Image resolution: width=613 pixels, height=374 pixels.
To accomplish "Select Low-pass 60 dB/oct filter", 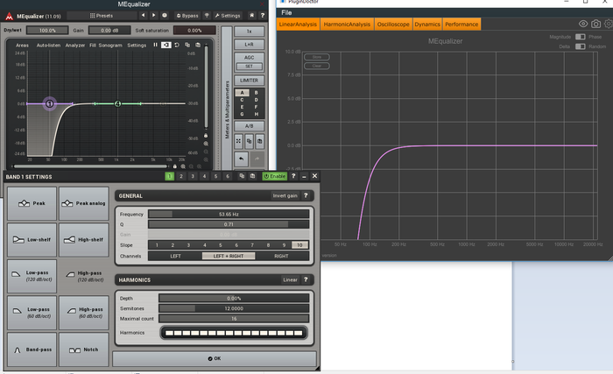I will coord(32,313).
